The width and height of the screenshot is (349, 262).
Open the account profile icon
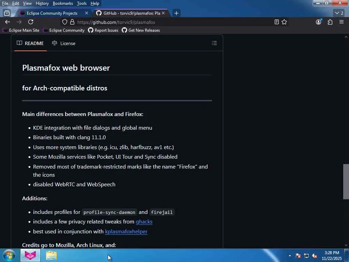[x=319, y=22]
